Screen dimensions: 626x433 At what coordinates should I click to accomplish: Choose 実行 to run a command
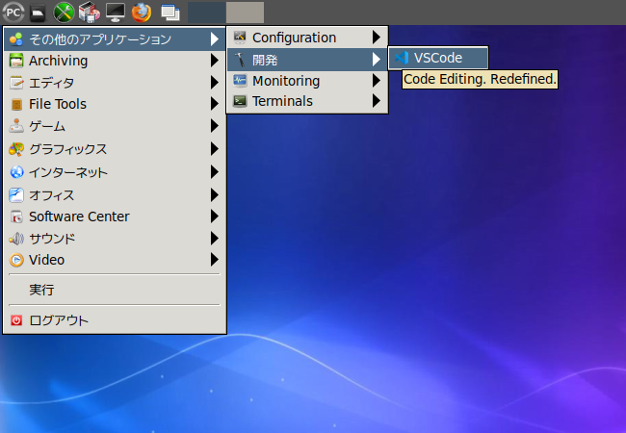pos(115,290)
